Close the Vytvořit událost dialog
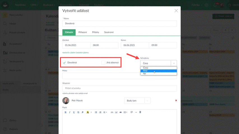The image size is (239, 134). pos(176,11)
